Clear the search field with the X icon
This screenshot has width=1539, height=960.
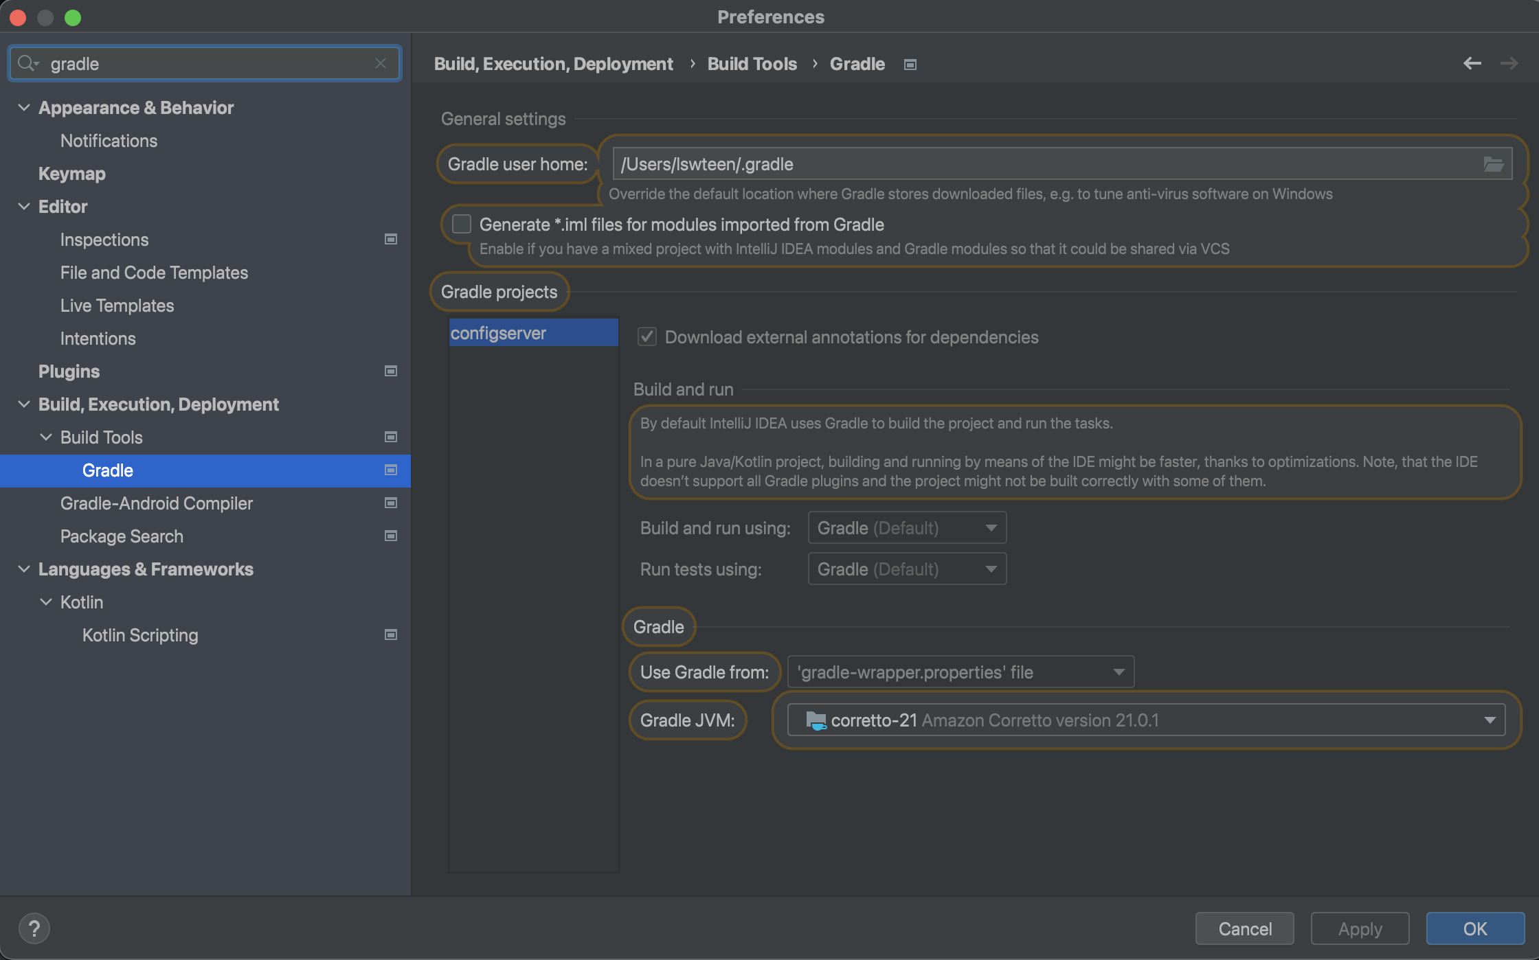coord(381,63)
